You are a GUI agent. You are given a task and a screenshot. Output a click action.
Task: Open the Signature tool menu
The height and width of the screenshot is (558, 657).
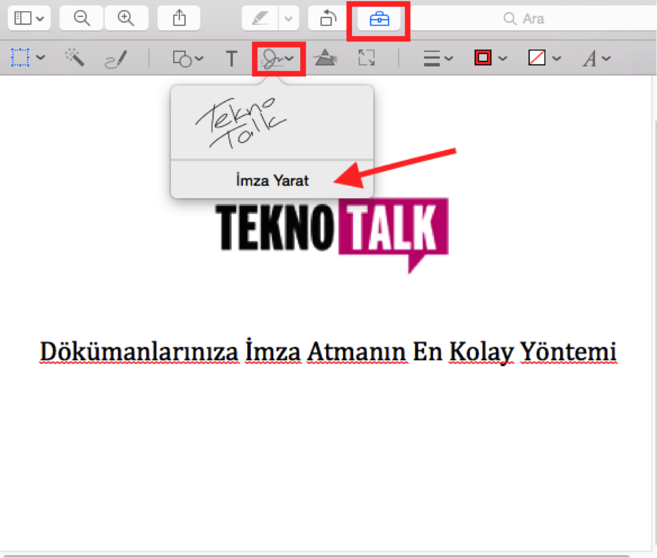[x=278, y=58]
